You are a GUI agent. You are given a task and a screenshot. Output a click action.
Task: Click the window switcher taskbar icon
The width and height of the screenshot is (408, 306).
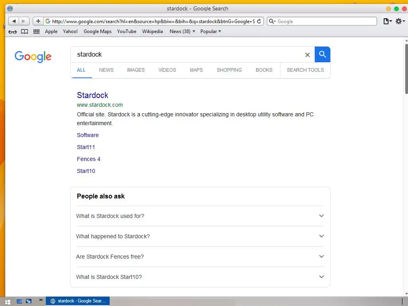[29, 301]
